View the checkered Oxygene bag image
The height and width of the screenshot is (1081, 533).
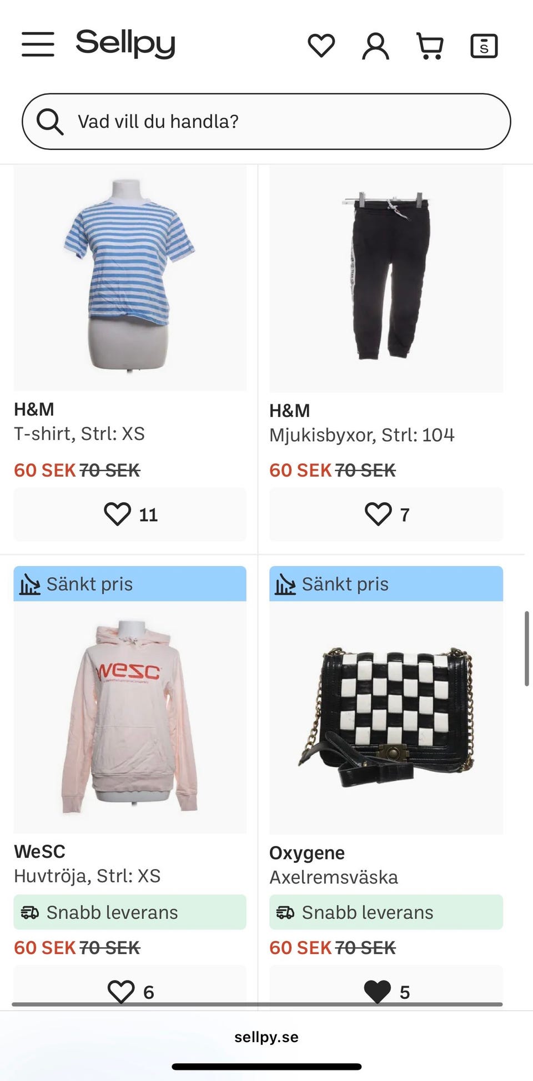click(x=386, y=717)
